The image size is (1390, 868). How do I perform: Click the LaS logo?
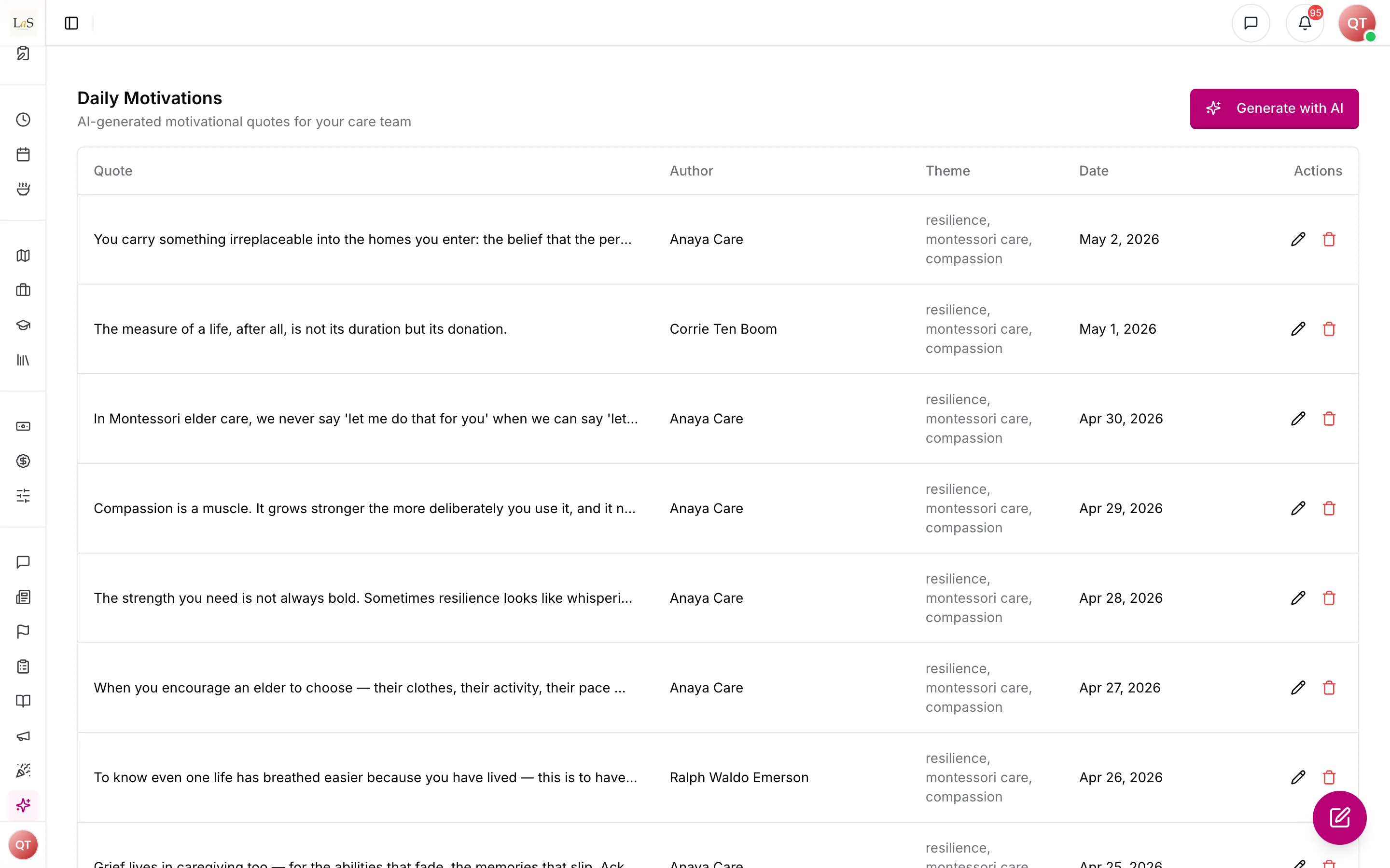[x=23, y=23]
